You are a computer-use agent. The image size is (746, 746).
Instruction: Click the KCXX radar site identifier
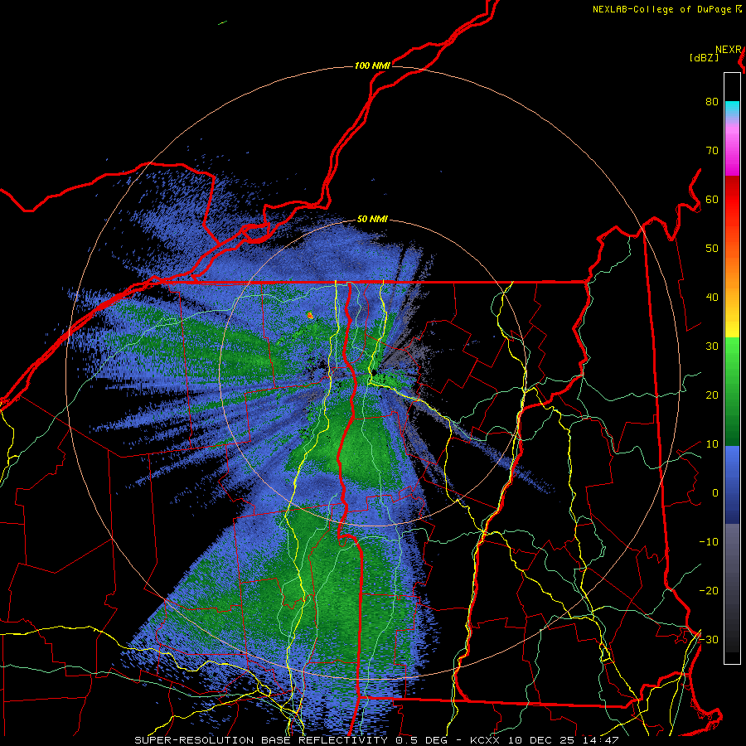(485, 740)
